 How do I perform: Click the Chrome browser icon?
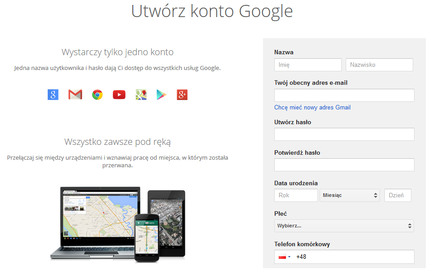point(98,95)
